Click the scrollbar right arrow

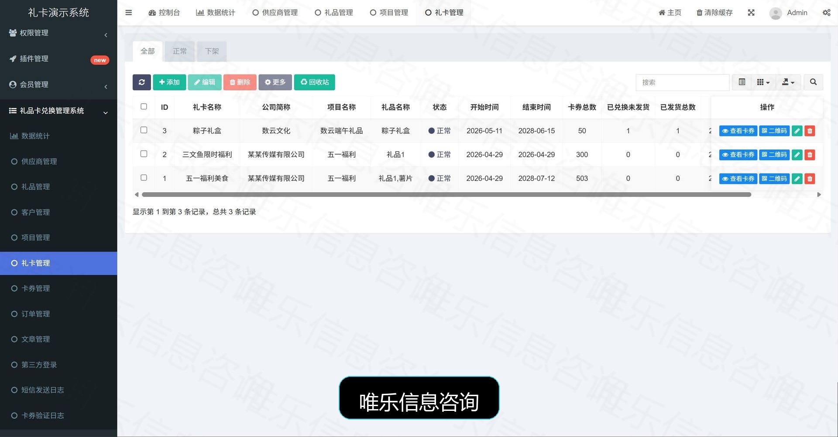coord(819,195)
